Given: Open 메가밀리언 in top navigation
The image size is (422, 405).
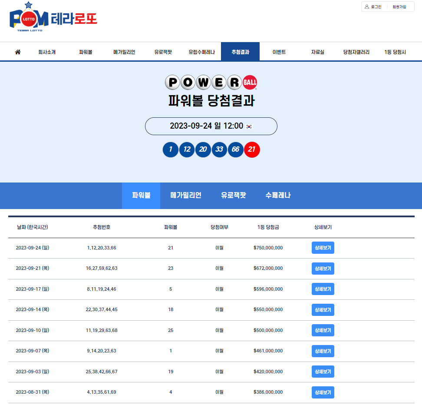Looking at the screenshot, I should 124,52.
